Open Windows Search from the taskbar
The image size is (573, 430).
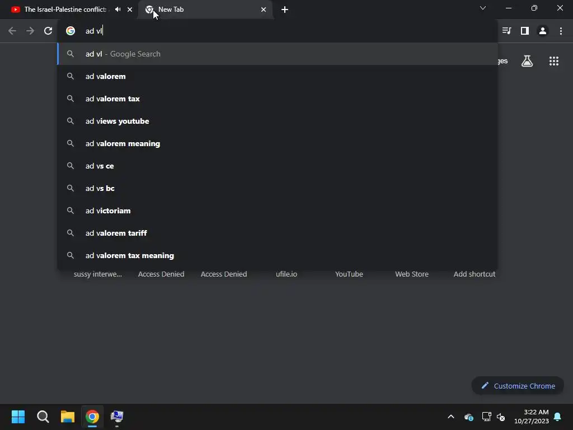tap(43, 417)
